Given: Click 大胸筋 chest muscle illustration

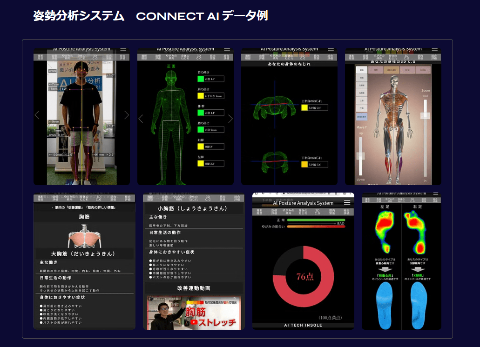Looking at the screenshot, I should (x=84, y=236).
